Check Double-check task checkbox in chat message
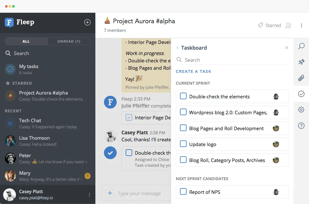This screenshot has height=204, width=309. pyautogui.click(x=129, y=153)
